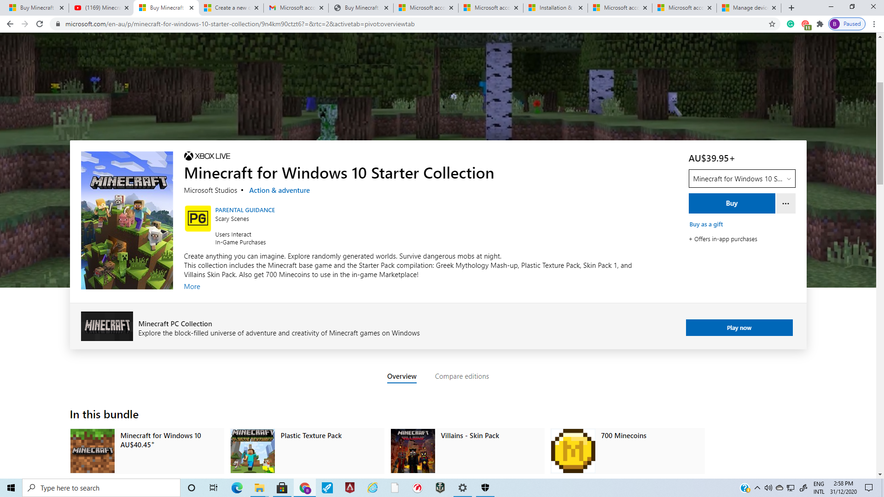Go back using the browser back arrow
Image resolution: width=884 pixels, height=497 pixels.
tap(10, 24)
